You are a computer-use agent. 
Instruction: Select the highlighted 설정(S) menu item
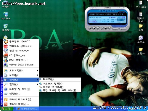21,80
